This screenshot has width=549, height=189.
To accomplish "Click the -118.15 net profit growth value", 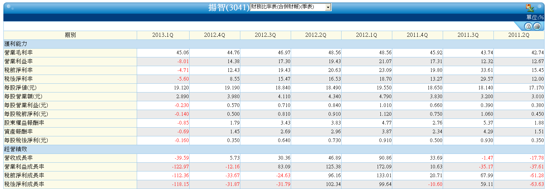I will pos(180,184).
